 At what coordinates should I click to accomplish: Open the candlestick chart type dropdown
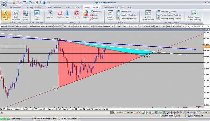139,112
